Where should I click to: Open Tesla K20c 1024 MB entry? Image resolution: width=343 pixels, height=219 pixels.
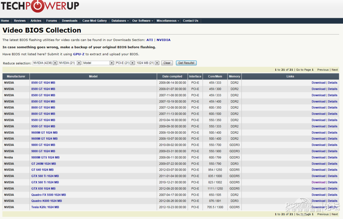pos(45,207)
